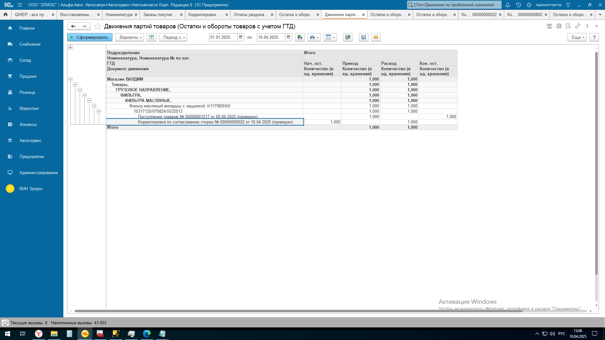Open the Главное section

click(x=32, y=28)
